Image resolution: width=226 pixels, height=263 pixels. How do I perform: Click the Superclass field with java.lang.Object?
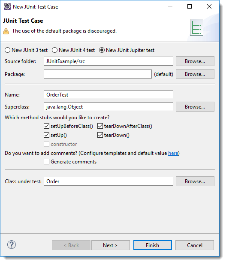point(108,107)
